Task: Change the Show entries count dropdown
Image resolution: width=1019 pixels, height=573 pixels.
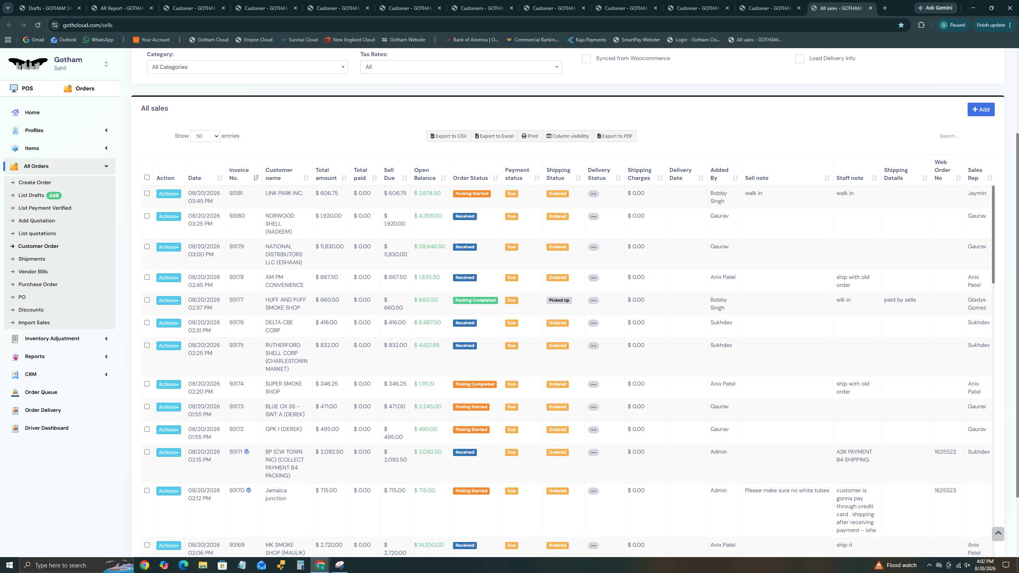Action: 205,136
